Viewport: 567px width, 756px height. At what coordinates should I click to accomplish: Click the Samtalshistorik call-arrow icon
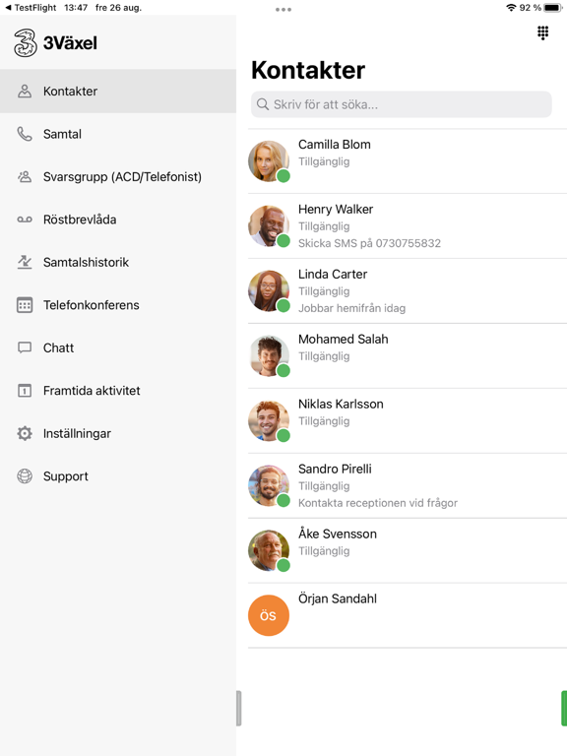point(25,262)
